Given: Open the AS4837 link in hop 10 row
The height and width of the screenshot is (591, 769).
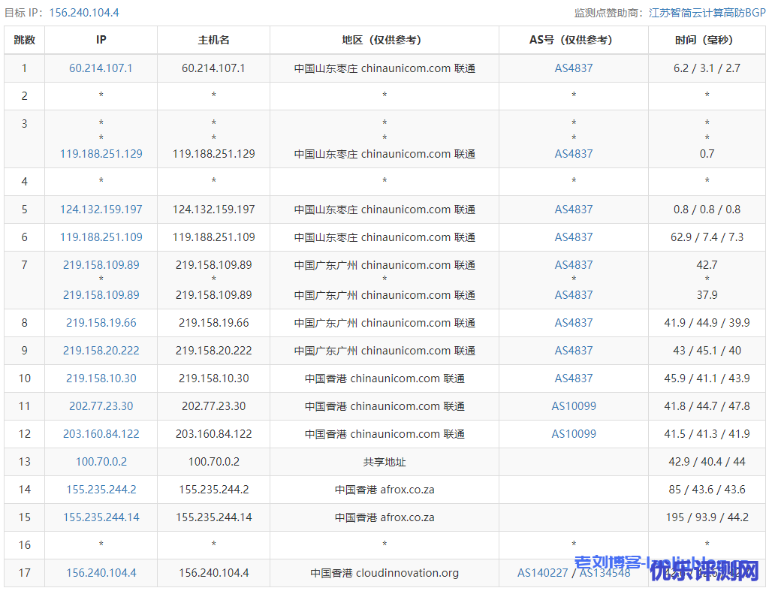Looking at the screenshot, I should click(574, 378).
